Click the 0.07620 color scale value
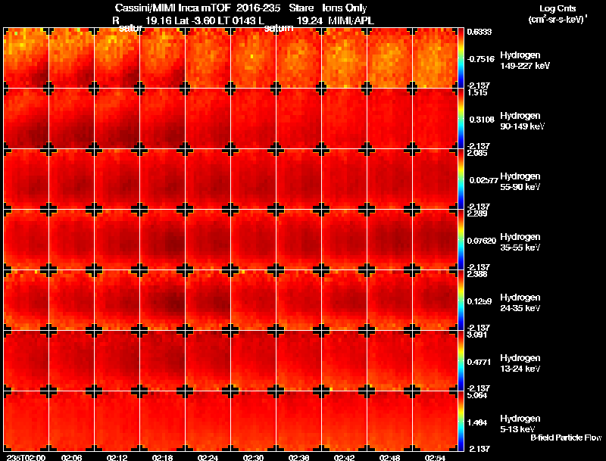Screen dimensions: 606x461 tap(482, 241)
